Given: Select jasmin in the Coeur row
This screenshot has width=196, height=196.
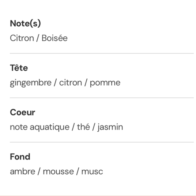Looking at the screenshot, I should click(110, 127).
